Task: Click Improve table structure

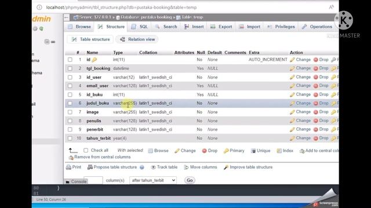Action: (x=248, y=167)
